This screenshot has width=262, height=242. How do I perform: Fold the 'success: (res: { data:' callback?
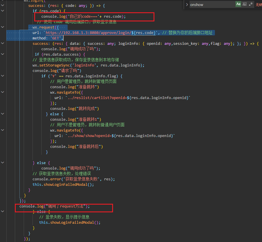tap(3, 43)
